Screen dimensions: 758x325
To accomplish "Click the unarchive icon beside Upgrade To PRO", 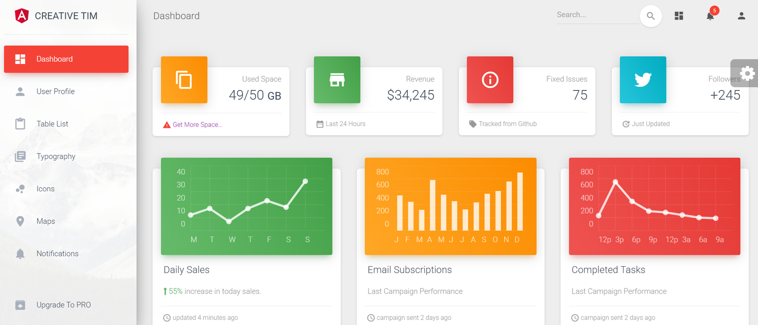I will click(20, 305).
